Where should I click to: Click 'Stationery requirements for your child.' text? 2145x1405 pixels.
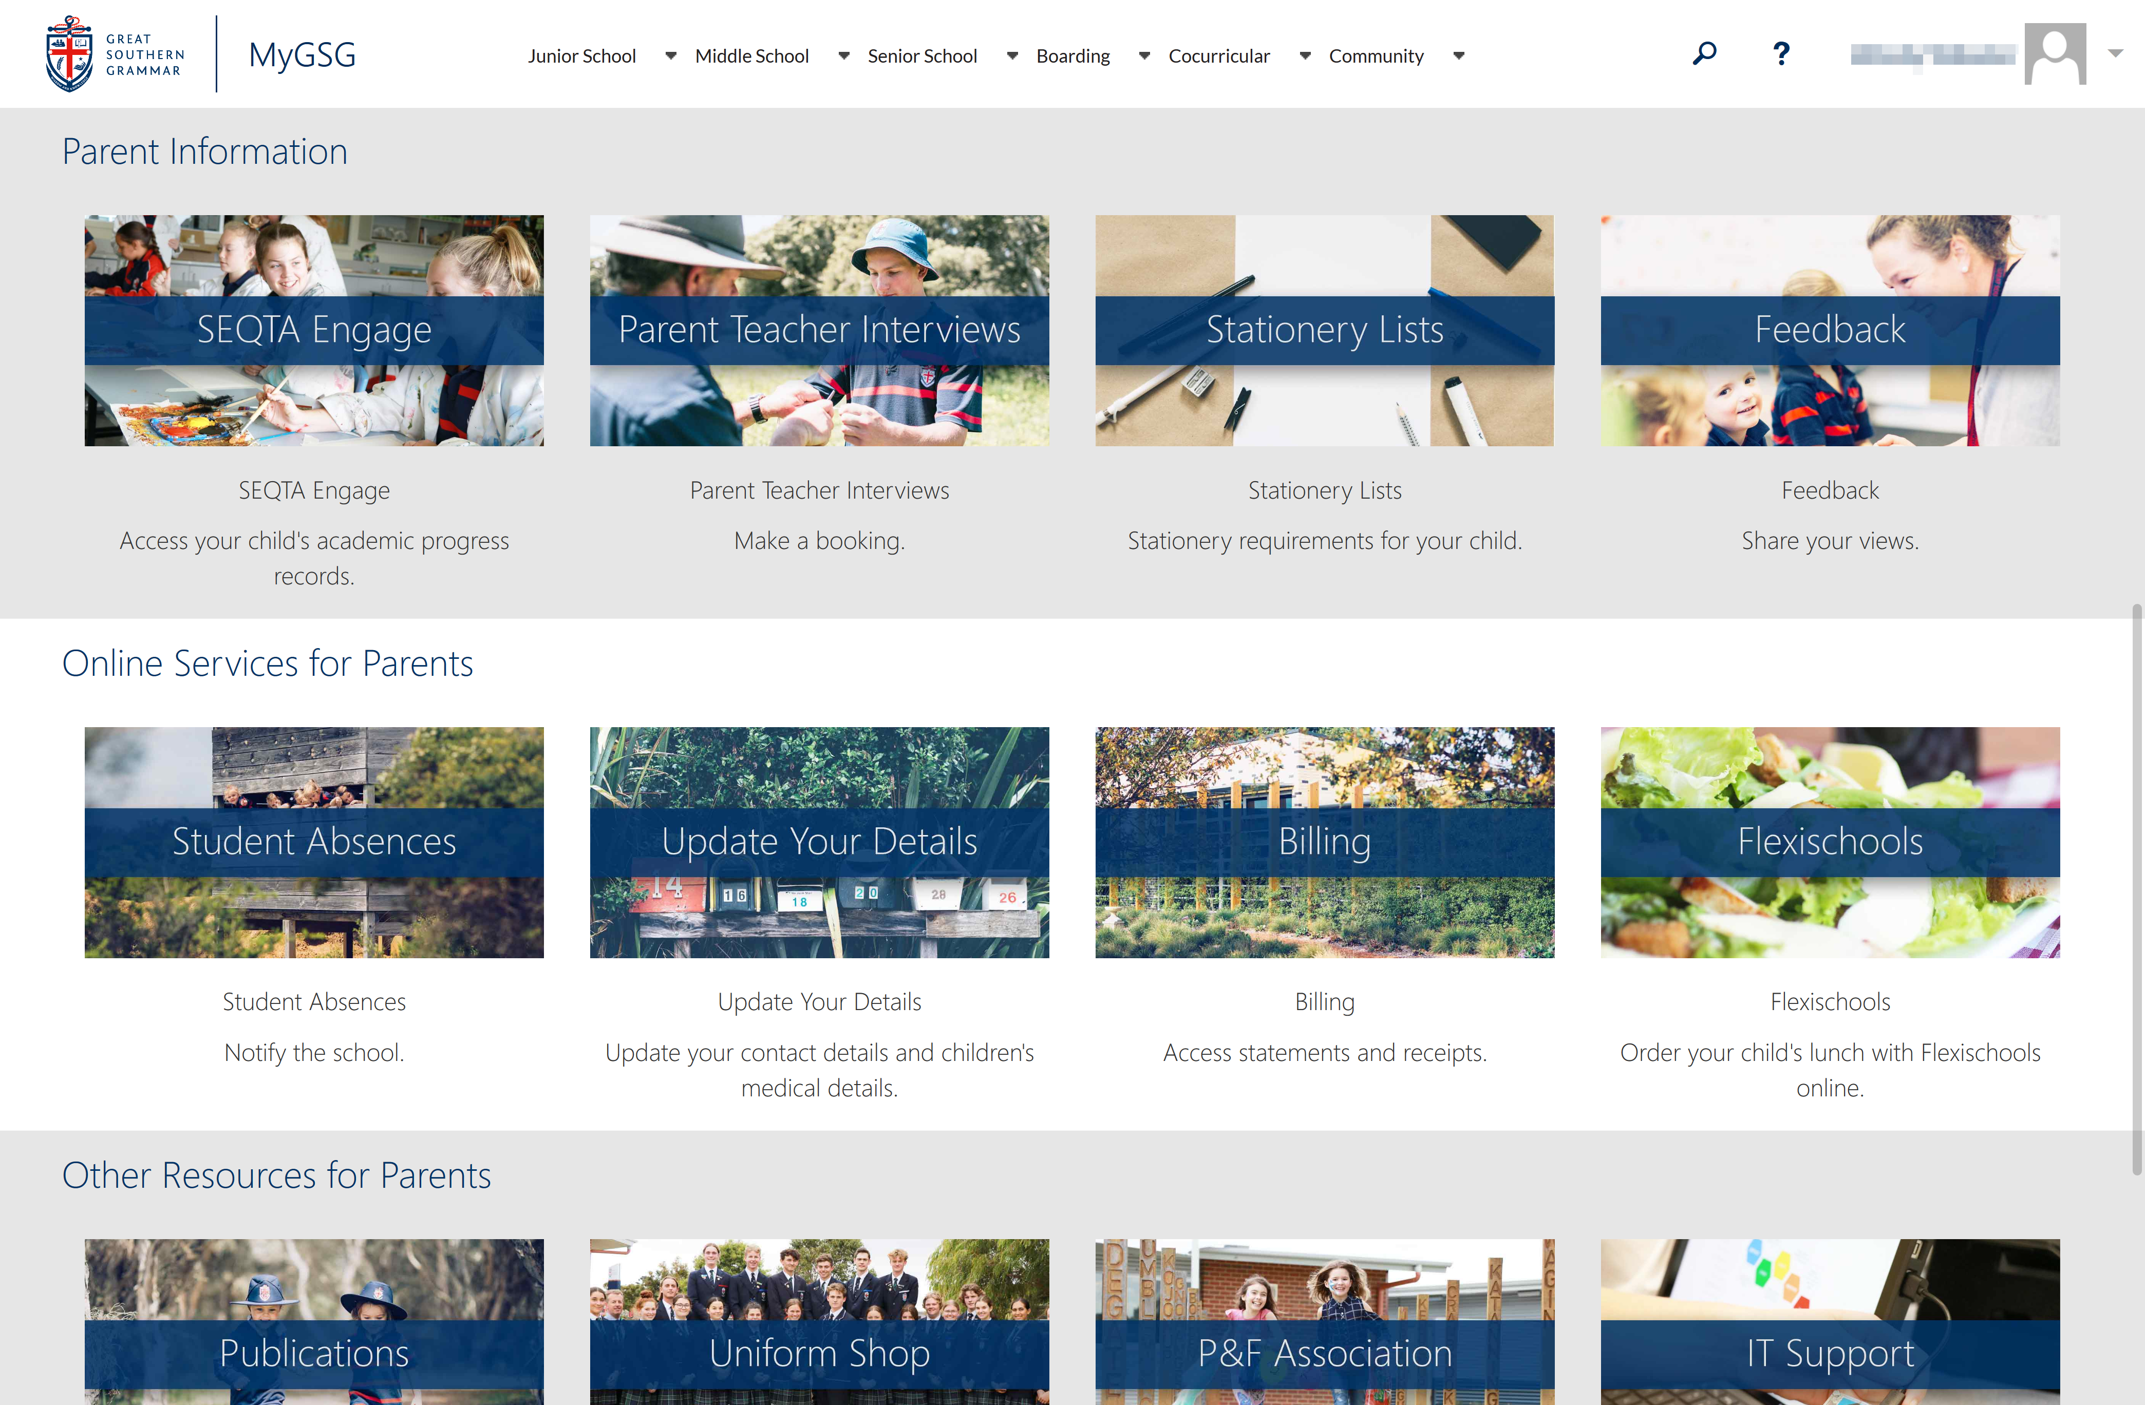click(1324, 541)
